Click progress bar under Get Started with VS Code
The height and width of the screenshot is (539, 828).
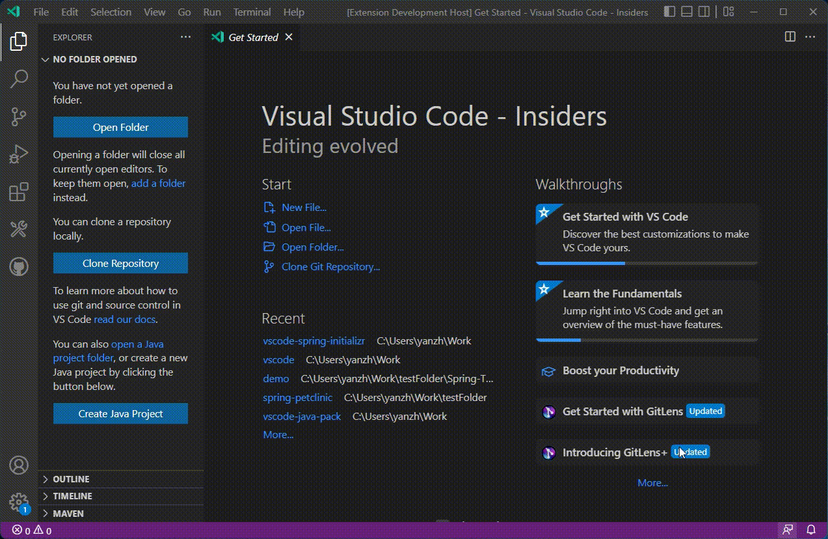point(647,264)
